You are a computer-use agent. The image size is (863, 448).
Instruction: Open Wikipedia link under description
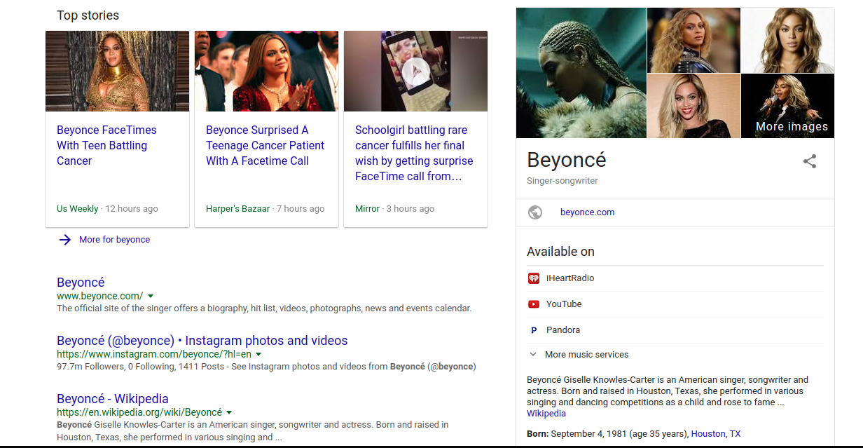[546, 414]
